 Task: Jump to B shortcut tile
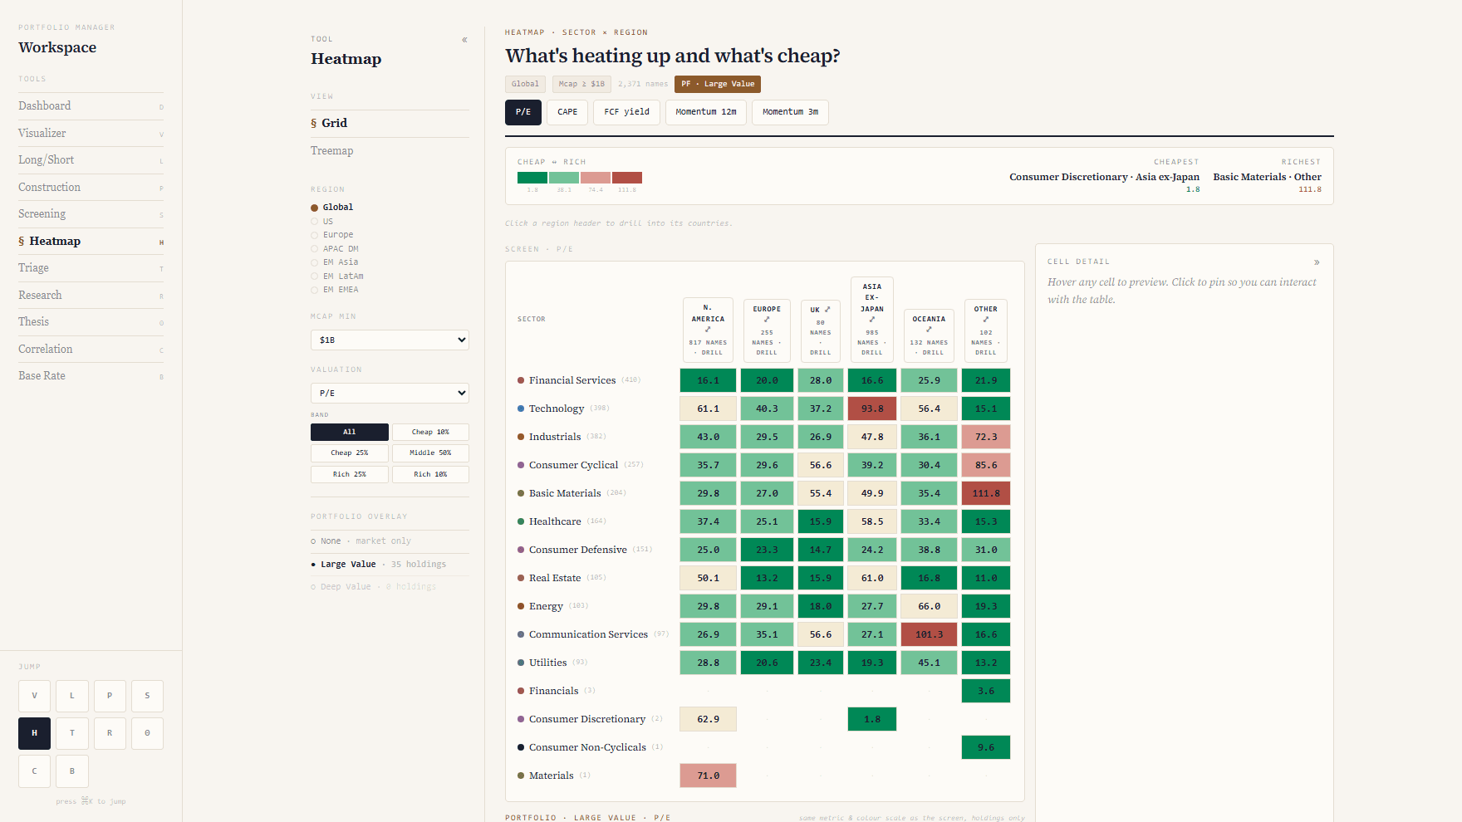coord(72,771)
